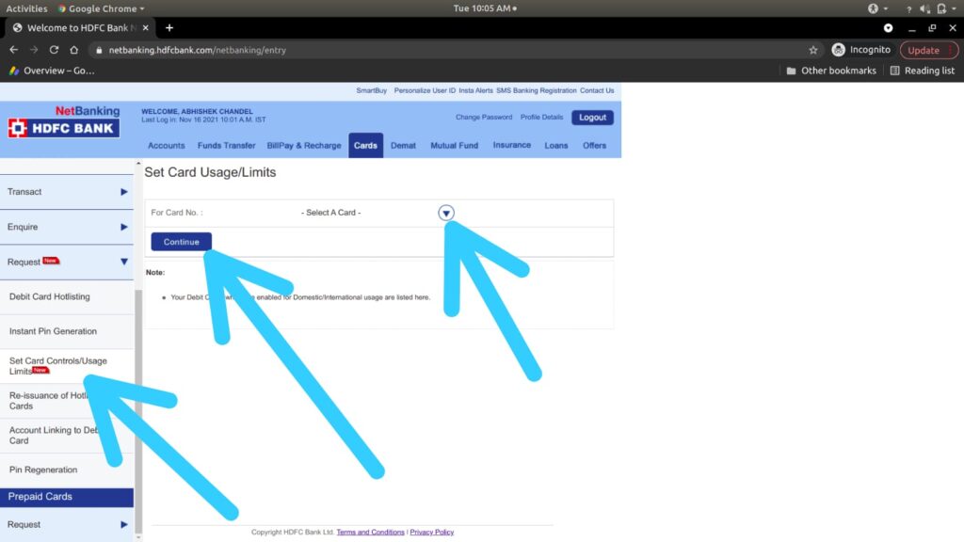
Task: Open the Select A Card dropdown arrow
Action: pos(446,213)
